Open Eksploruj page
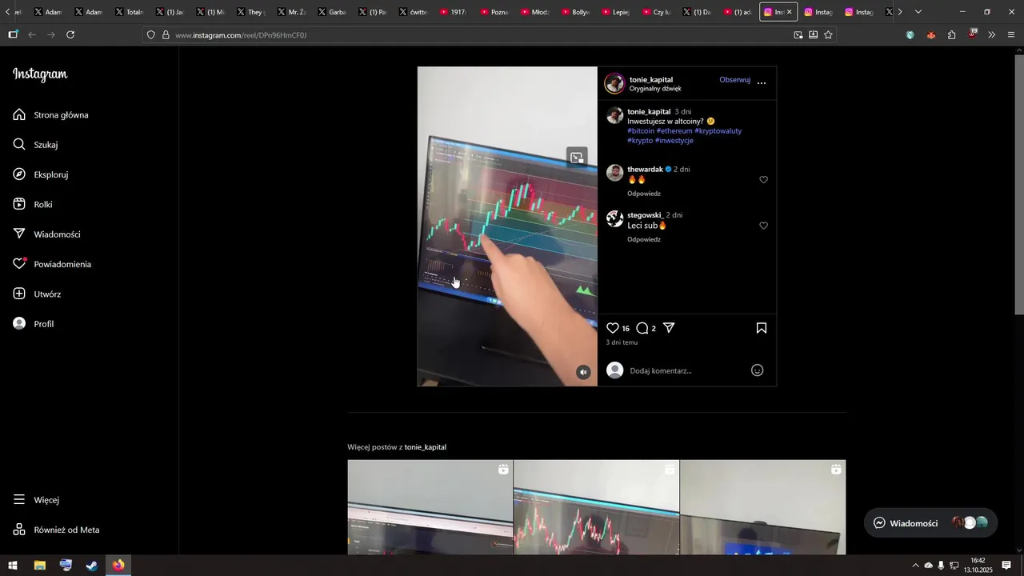This screenshot has width=1024, height=576. (x=41, y=174)
